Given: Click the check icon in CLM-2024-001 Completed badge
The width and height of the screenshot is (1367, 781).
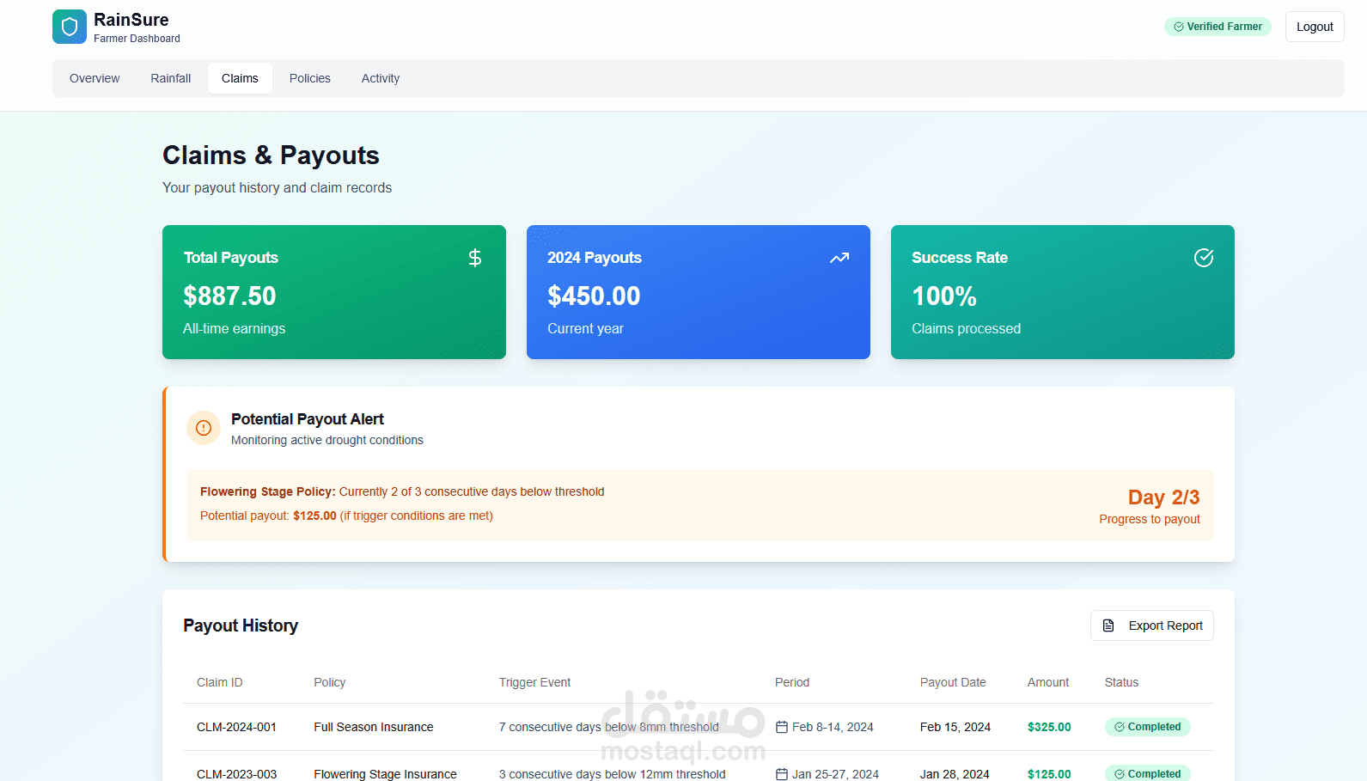Looking at the screenshot, I should 1120,727.
